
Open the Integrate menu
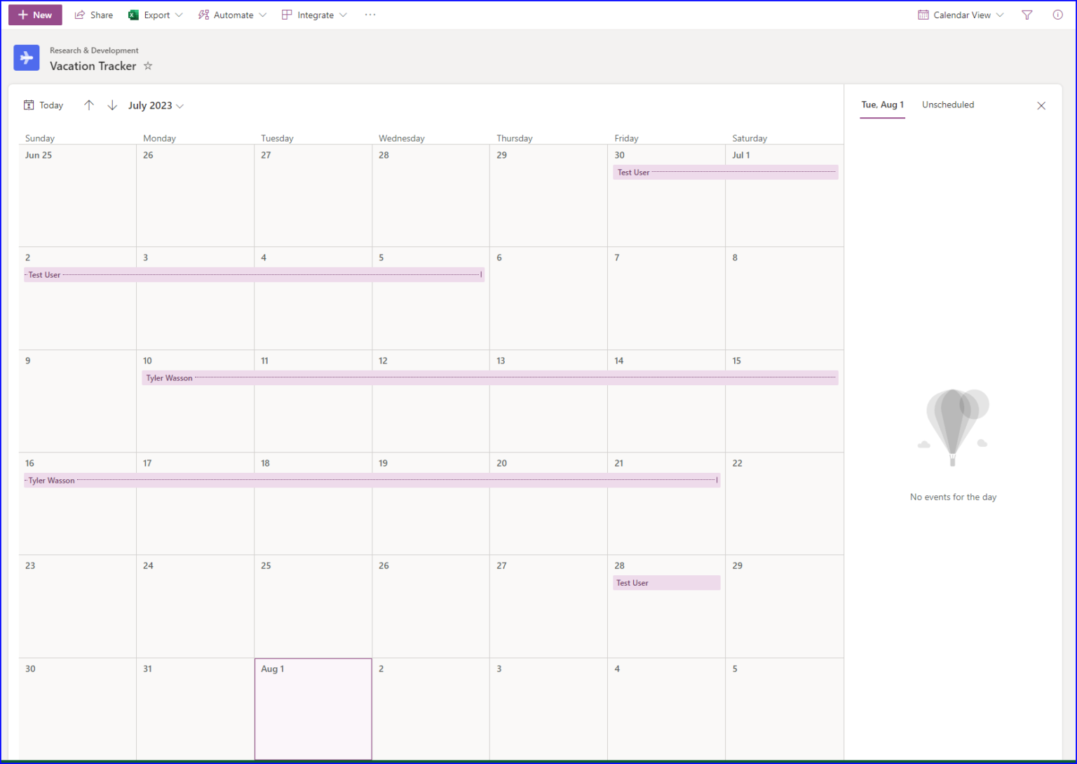[x=313, y=15]
